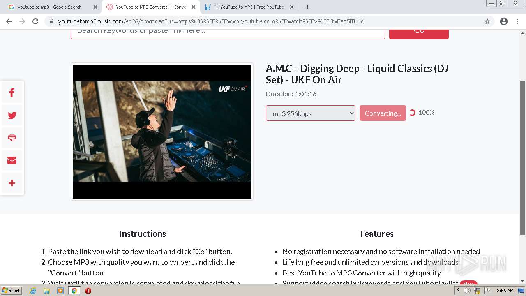Share the page by email icon

point(12,160)
